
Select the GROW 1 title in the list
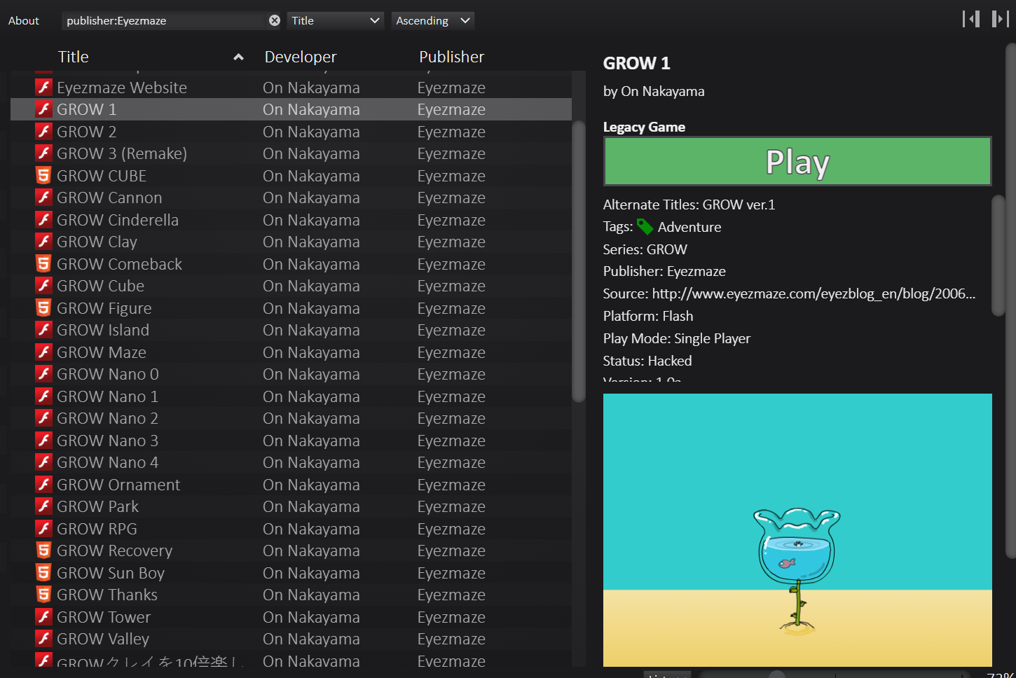[x=87, y=109]
